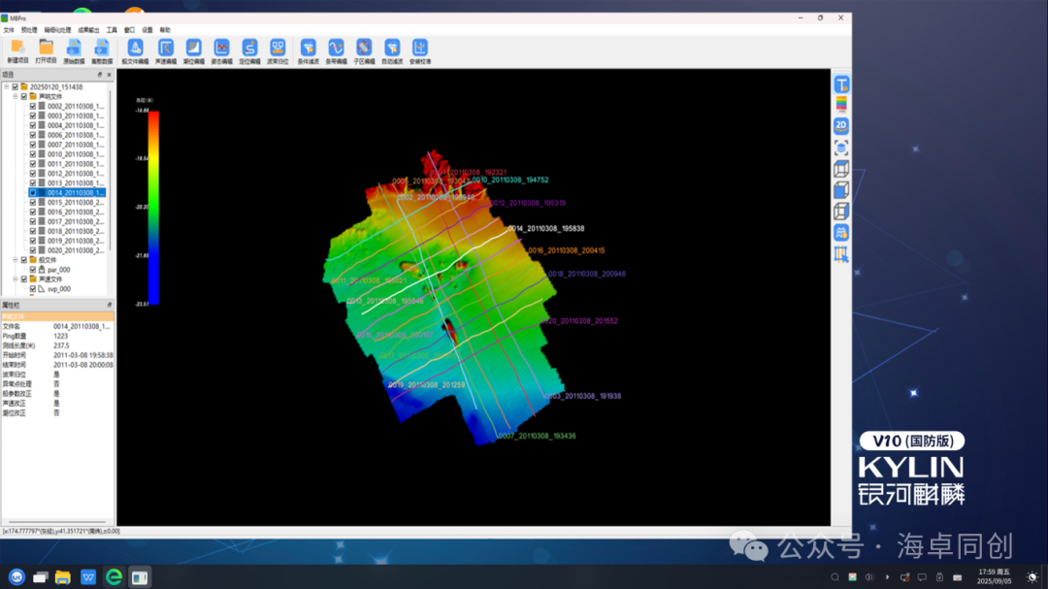Screen dimensions: 1048x589
Task: Select the 0016_20110308 line in project tree
Action: pos(75,212)
